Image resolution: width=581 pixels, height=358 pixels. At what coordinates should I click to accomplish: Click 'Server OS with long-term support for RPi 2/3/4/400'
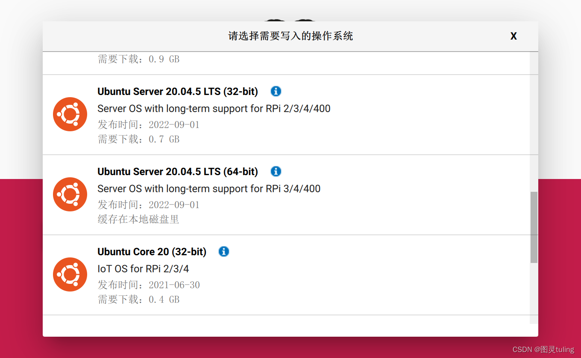(x=214, y=109)
